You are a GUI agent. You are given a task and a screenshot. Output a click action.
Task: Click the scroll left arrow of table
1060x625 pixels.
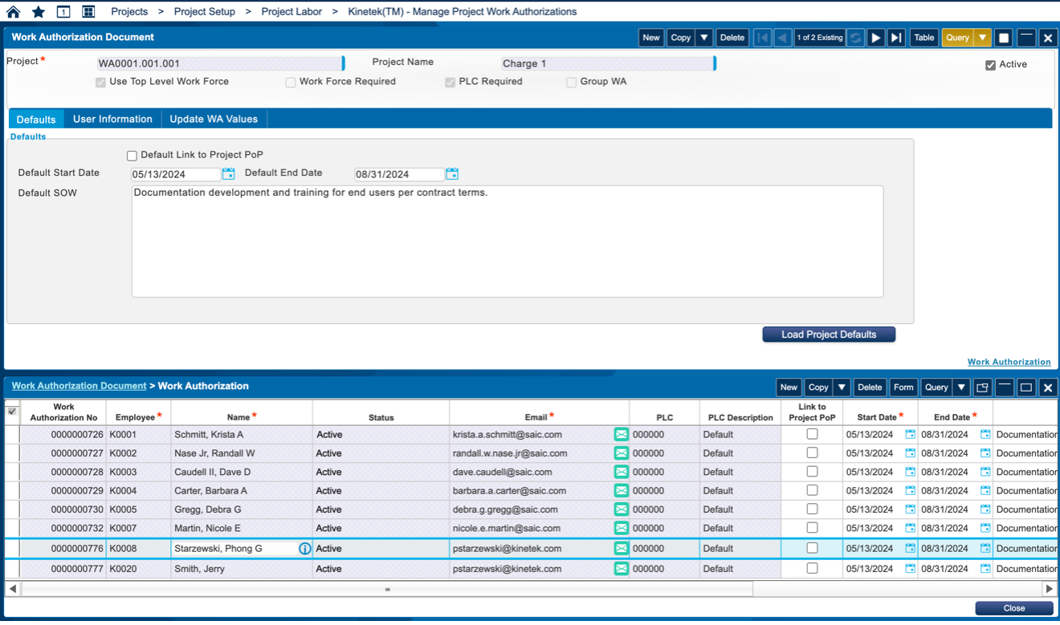(x=12, y=589)
